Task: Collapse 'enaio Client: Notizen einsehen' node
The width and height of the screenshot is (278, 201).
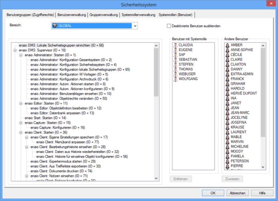Action: point(26,176)
